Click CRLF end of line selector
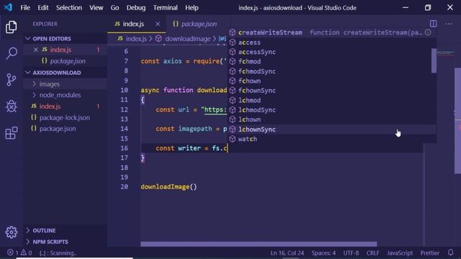 click(373, 253)
